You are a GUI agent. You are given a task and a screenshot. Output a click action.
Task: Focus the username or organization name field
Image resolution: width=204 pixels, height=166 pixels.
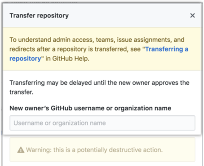click(102, 123)
